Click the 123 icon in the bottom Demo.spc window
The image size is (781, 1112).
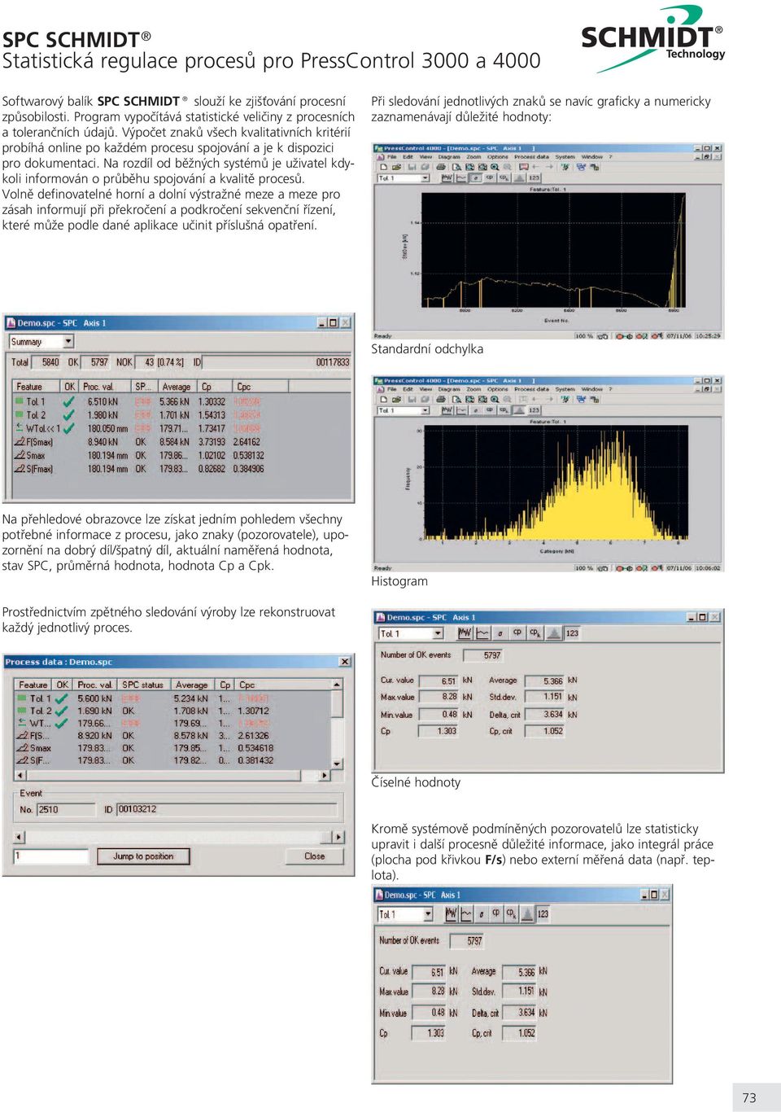(543, 914)
